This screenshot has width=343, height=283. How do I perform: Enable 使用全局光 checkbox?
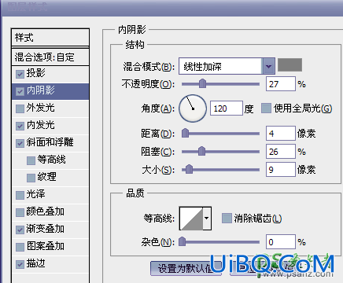(266, 108)
